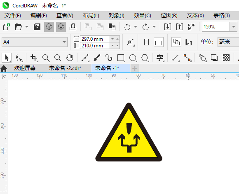The height and width of the screenshot is (194, 239).
Task: Select the Dimension line tool
Action: [176, 58]
